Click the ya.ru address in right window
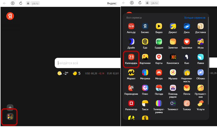Screen dimensions: 217x127 pyautogui.click(x=154, y=3)
